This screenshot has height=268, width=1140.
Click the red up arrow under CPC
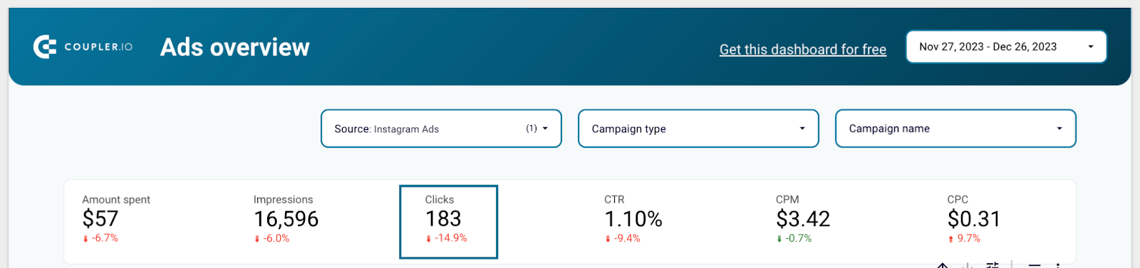950,239
